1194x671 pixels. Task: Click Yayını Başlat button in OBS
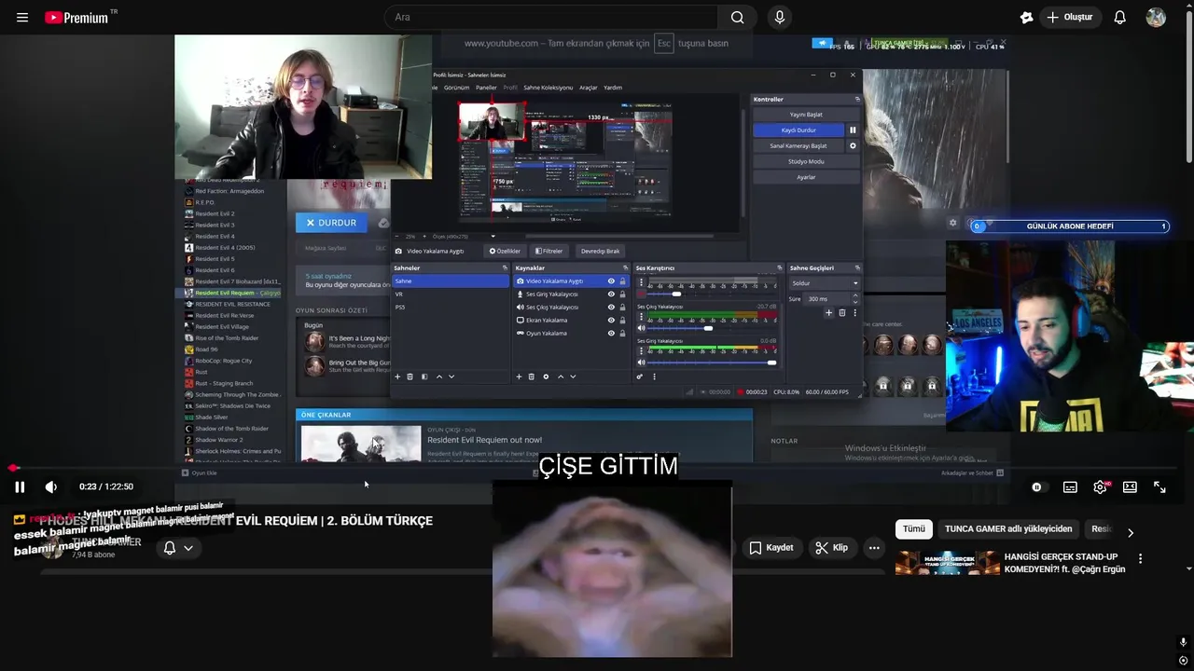(806, 115)
